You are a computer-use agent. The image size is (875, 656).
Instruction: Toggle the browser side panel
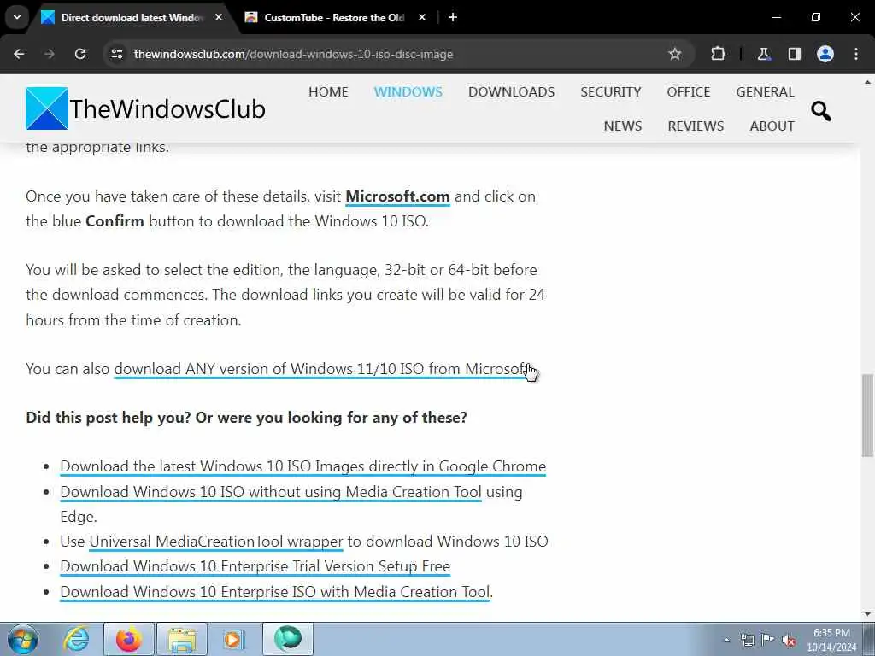point(794,54)
